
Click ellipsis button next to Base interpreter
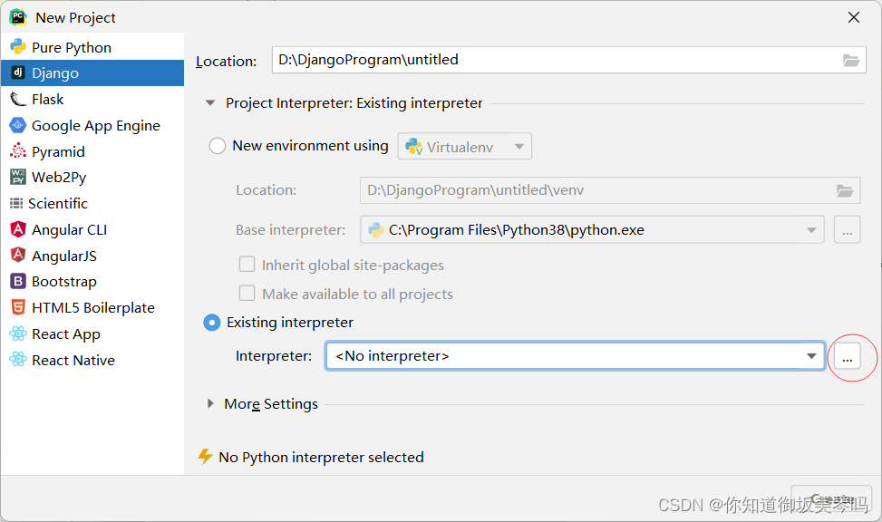(x=848, y=230)
